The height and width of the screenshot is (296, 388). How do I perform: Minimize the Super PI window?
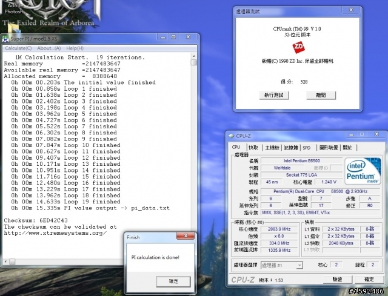tap(163, 37)
